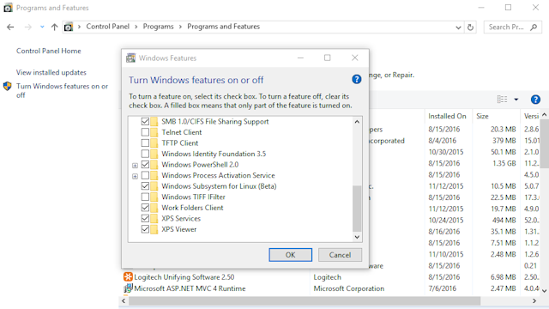Open the address bar history dropdown
This screenshot has height=309, width=549.
click(458, 27)
